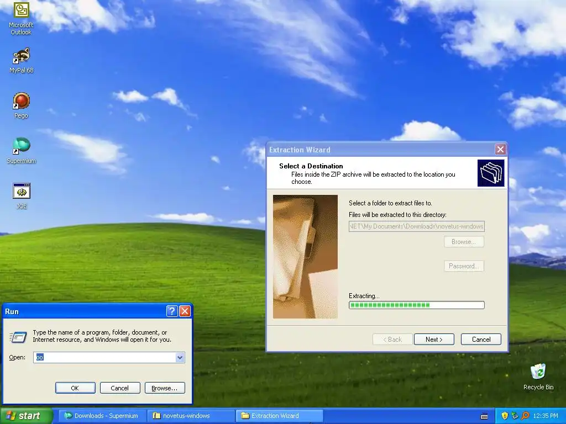Screen dimensions: 566x424
Task: Click the Run program icon in dialog
Action: tap(18, 337)
